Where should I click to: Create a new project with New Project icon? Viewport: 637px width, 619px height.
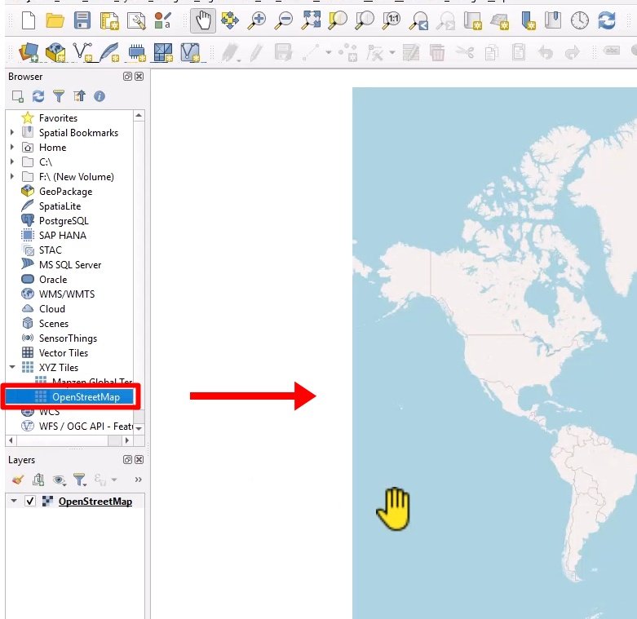coord(28,20)
